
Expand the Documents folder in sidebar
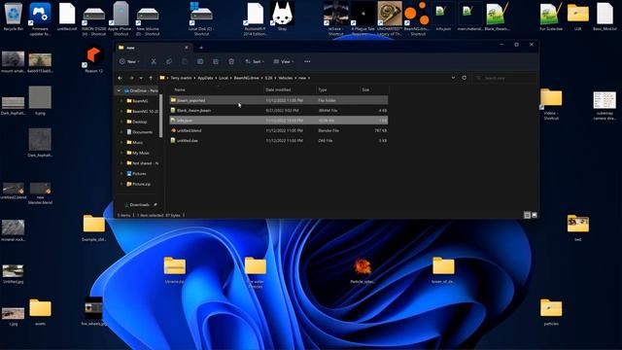121,132
